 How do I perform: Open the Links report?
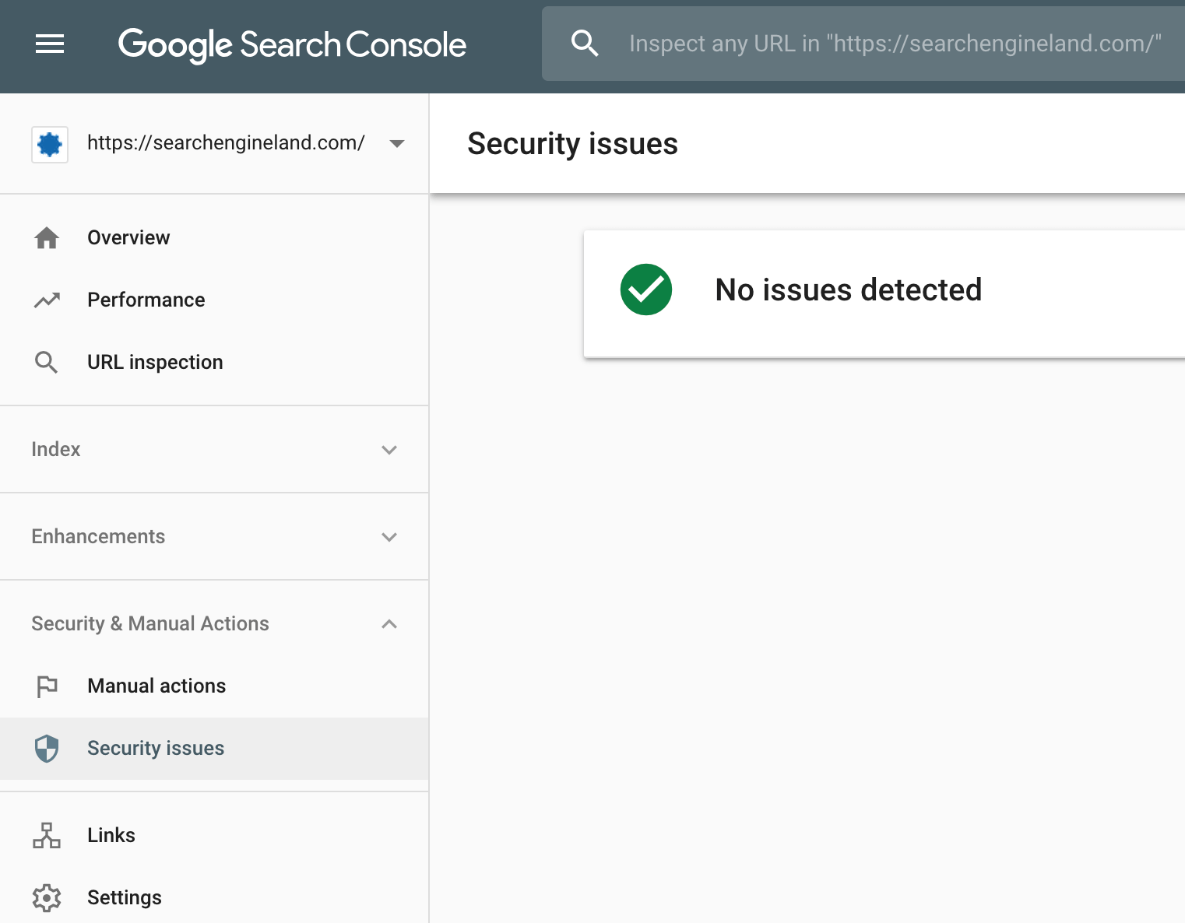pos(111,835)
